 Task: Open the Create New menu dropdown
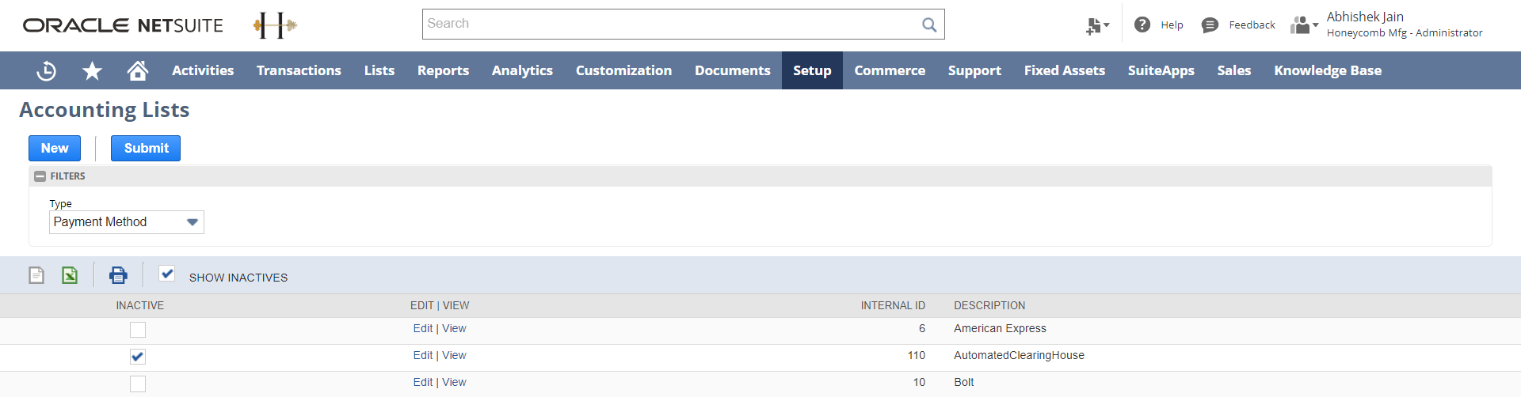(1097, 26)
